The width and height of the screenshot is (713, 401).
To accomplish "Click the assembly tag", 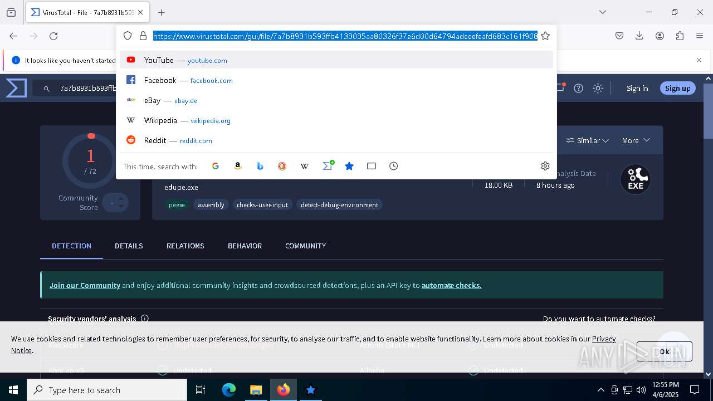I will click(x=211, y=205).
